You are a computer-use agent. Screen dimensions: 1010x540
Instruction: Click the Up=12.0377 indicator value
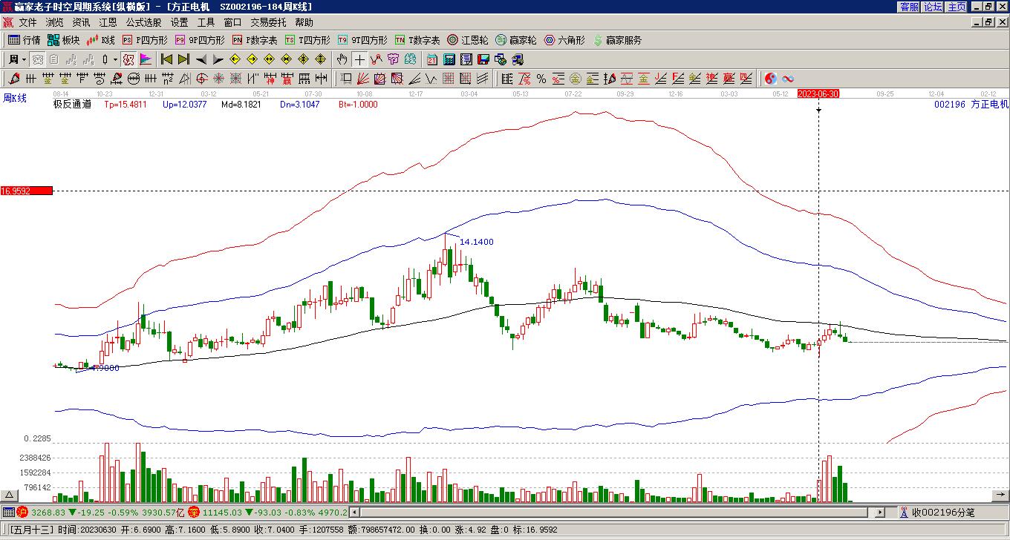tap(184, 105)
